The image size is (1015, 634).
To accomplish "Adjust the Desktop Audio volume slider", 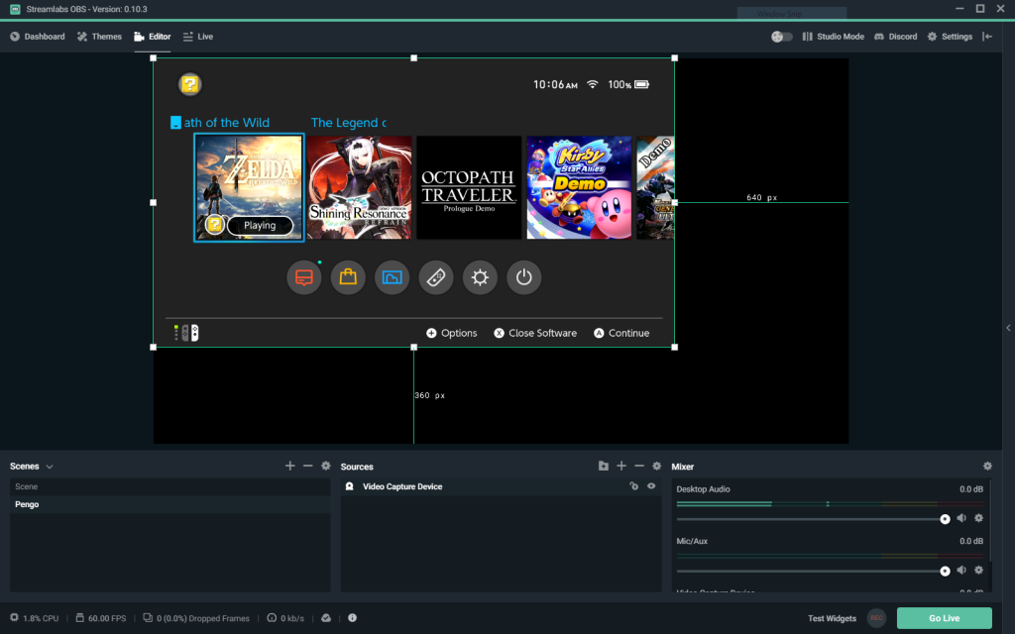I will coord(813,519).
